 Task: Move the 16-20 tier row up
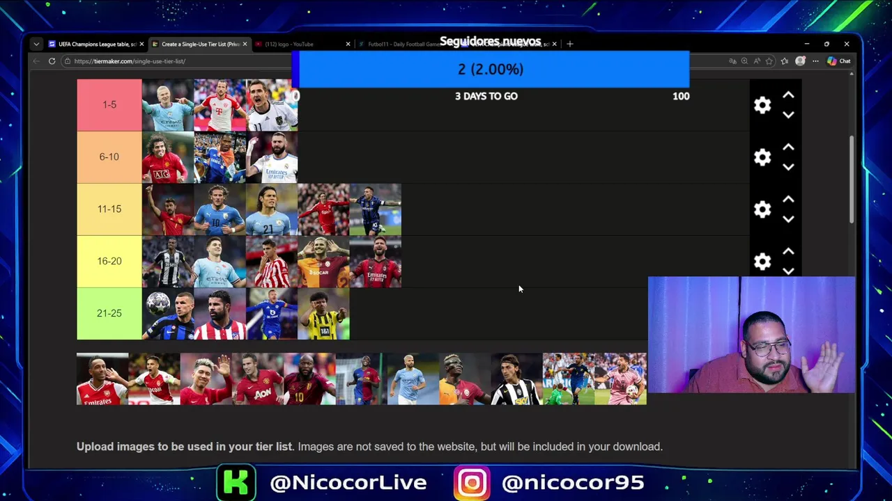coord(788,252)
